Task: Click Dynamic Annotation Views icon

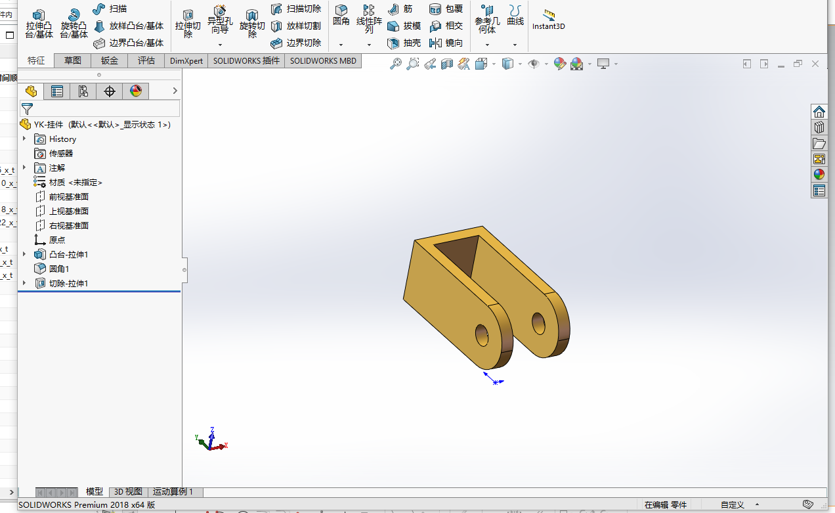Action: click(x=464, y=64)
